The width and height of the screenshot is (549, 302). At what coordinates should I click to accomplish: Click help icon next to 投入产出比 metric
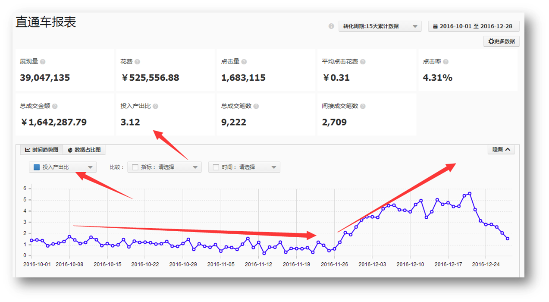pyautogui.click(x=155, y=106)
